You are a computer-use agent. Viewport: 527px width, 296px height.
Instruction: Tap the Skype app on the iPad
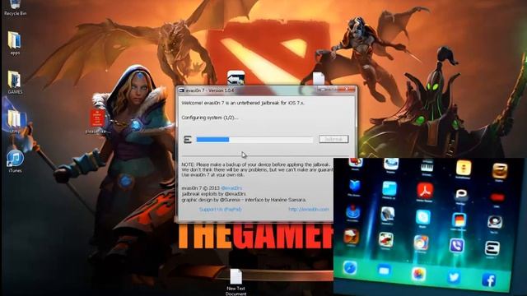422,217
